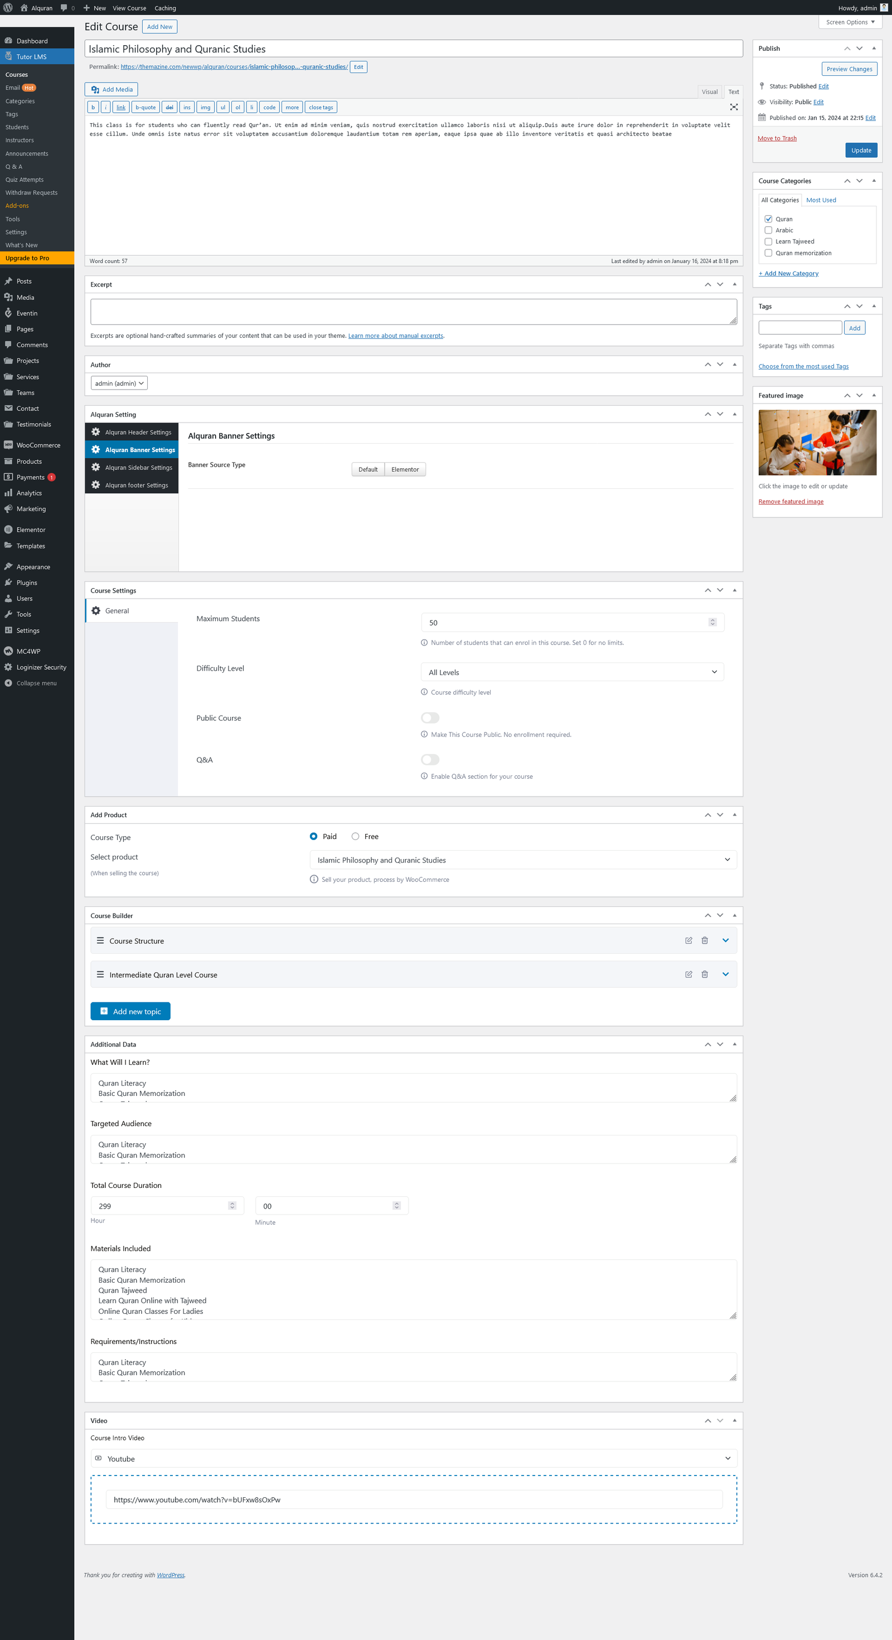Open the Select product dropdown
The width and height of the screenshot is (892, 1640).
tap(523, 860)
